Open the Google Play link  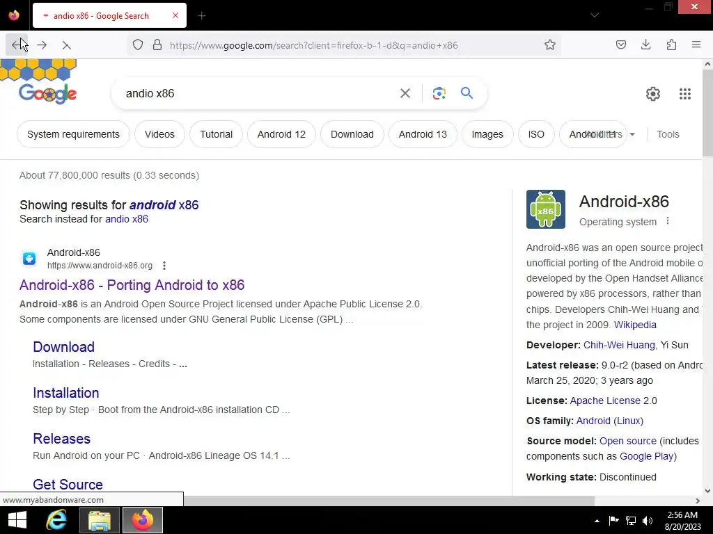tap(646, 456)
